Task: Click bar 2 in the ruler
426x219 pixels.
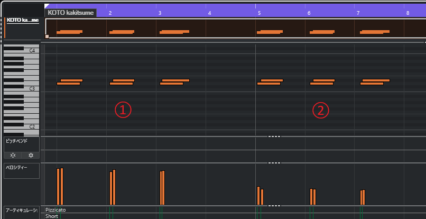Action: 110,13
